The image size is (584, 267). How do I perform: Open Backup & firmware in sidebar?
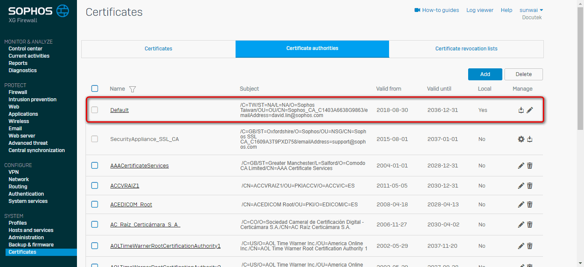click(31, 245)
